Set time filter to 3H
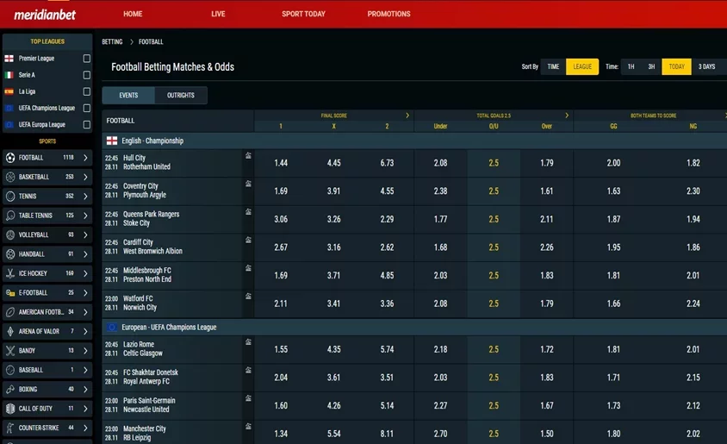The width and height of the screenshot is (727, 444). tap(651, 66)
